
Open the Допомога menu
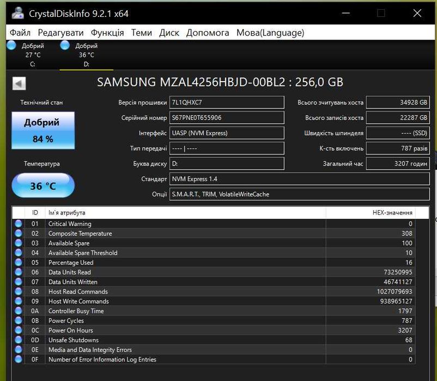coord(208,33)
